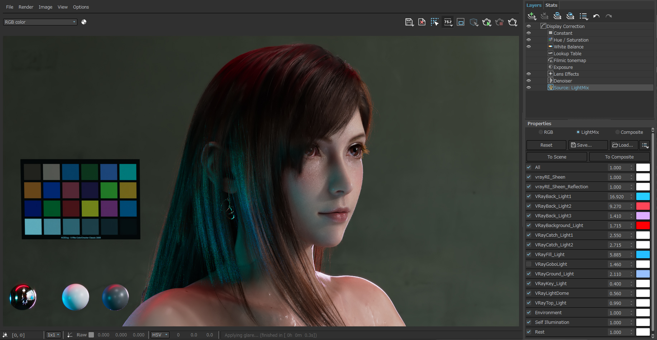This screenshot has height=340, width=657.
Task: Toggle the blue frame render-region icon
Action: tap(461, 22)
